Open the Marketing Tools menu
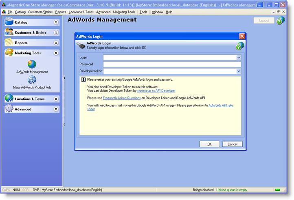The image size is (294, 200). click(x=124, y=12)
